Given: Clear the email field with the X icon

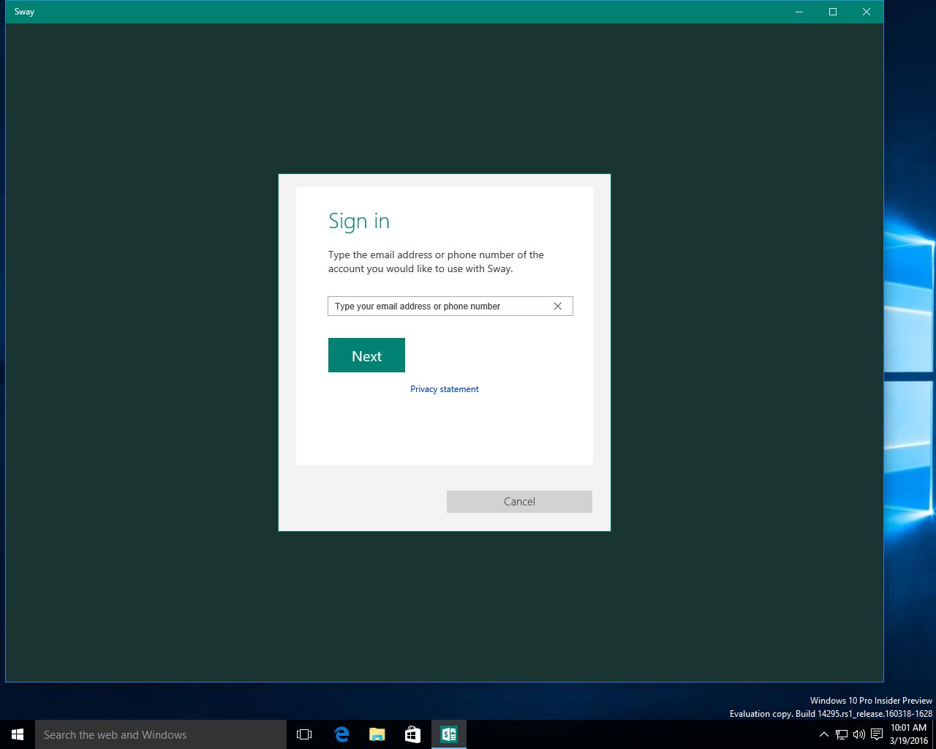Looking at the screenshot, I should (557, 306).
